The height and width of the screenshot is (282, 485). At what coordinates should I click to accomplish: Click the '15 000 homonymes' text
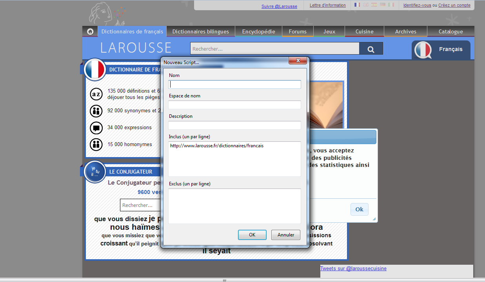[130, 145]
